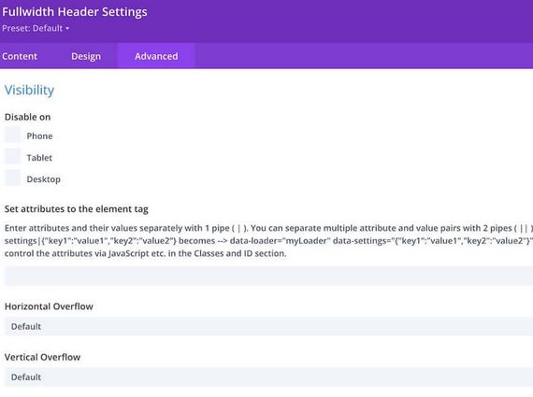Click the Phone text label

39,135
